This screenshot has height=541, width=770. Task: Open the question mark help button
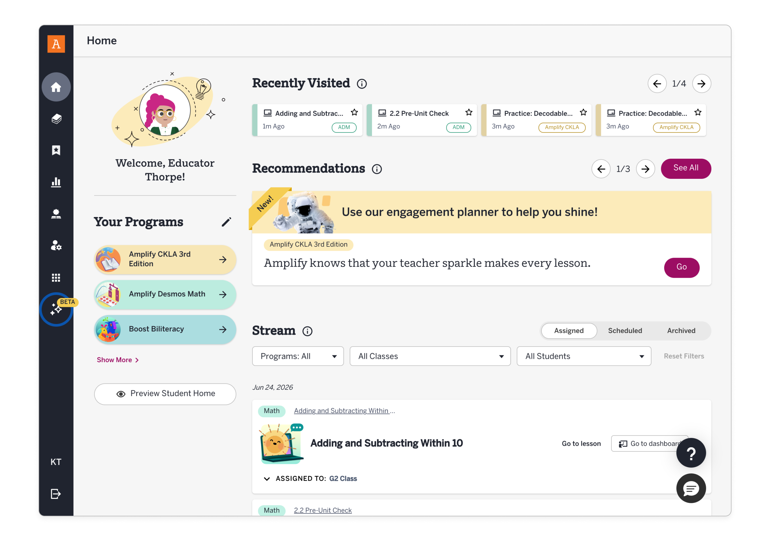pos(691,453)
